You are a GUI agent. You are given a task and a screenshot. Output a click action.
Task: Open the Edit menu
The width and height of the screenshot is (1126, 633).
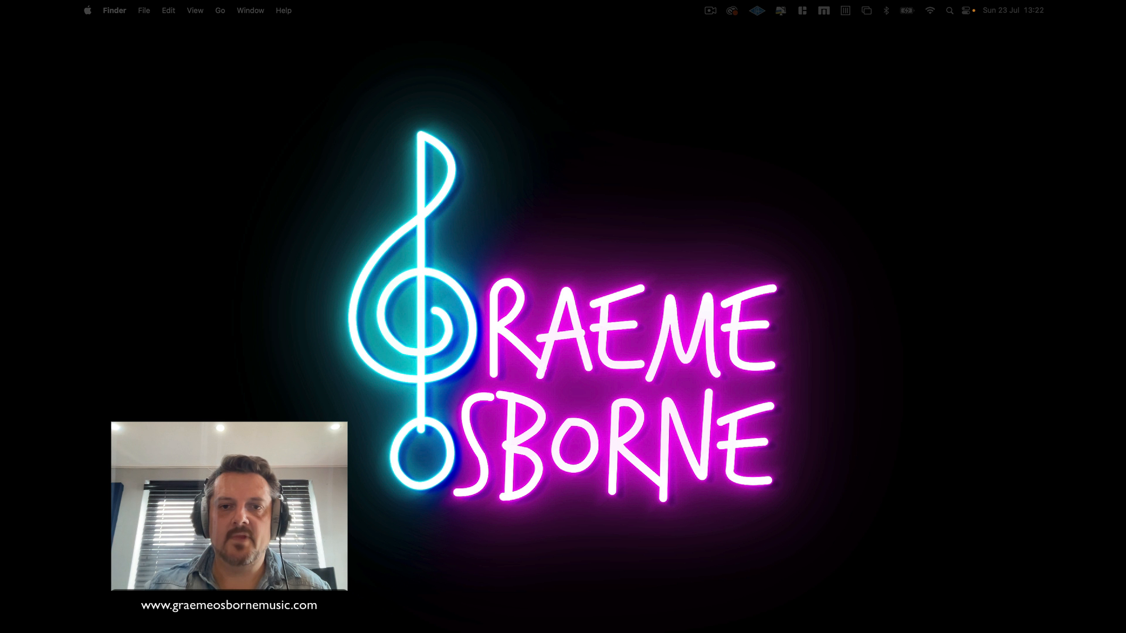pos(168,11)
